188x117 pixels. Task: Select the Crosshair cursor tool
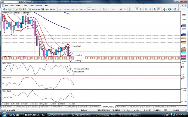[104, 9]
